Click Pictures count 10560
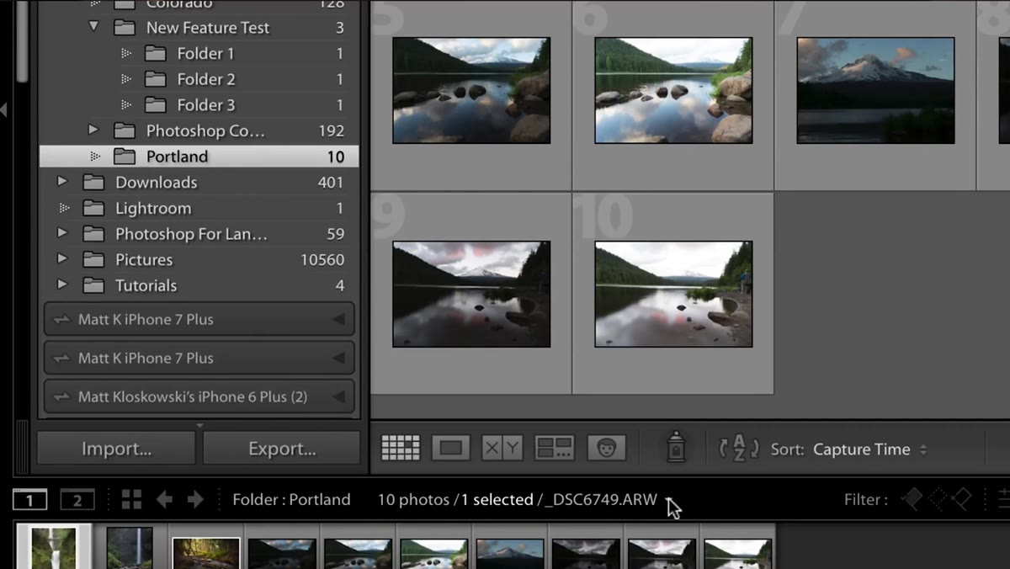 click(322, 259)
